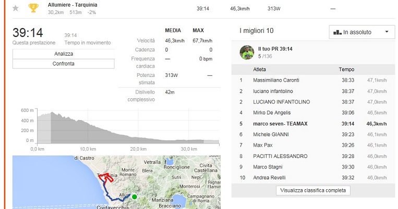Open Mirko De Angelis row
The height and width of the screenshot is (209, 398).
pyautogui.click(x=272, y=112)
